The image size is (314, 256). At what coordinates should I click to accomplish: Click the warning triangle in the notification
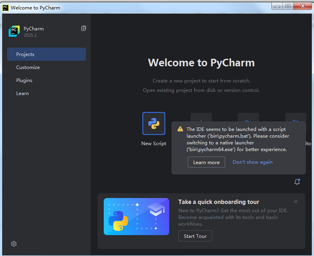pyautogui.click(x=180, y=129)
